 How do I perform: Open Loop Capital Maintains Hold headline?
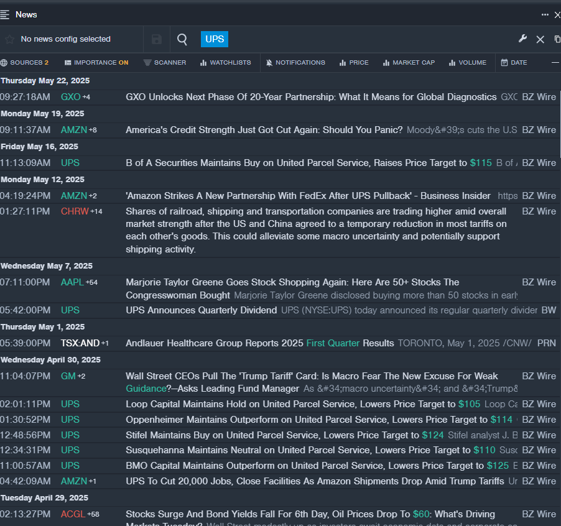[x=303, y=404]
